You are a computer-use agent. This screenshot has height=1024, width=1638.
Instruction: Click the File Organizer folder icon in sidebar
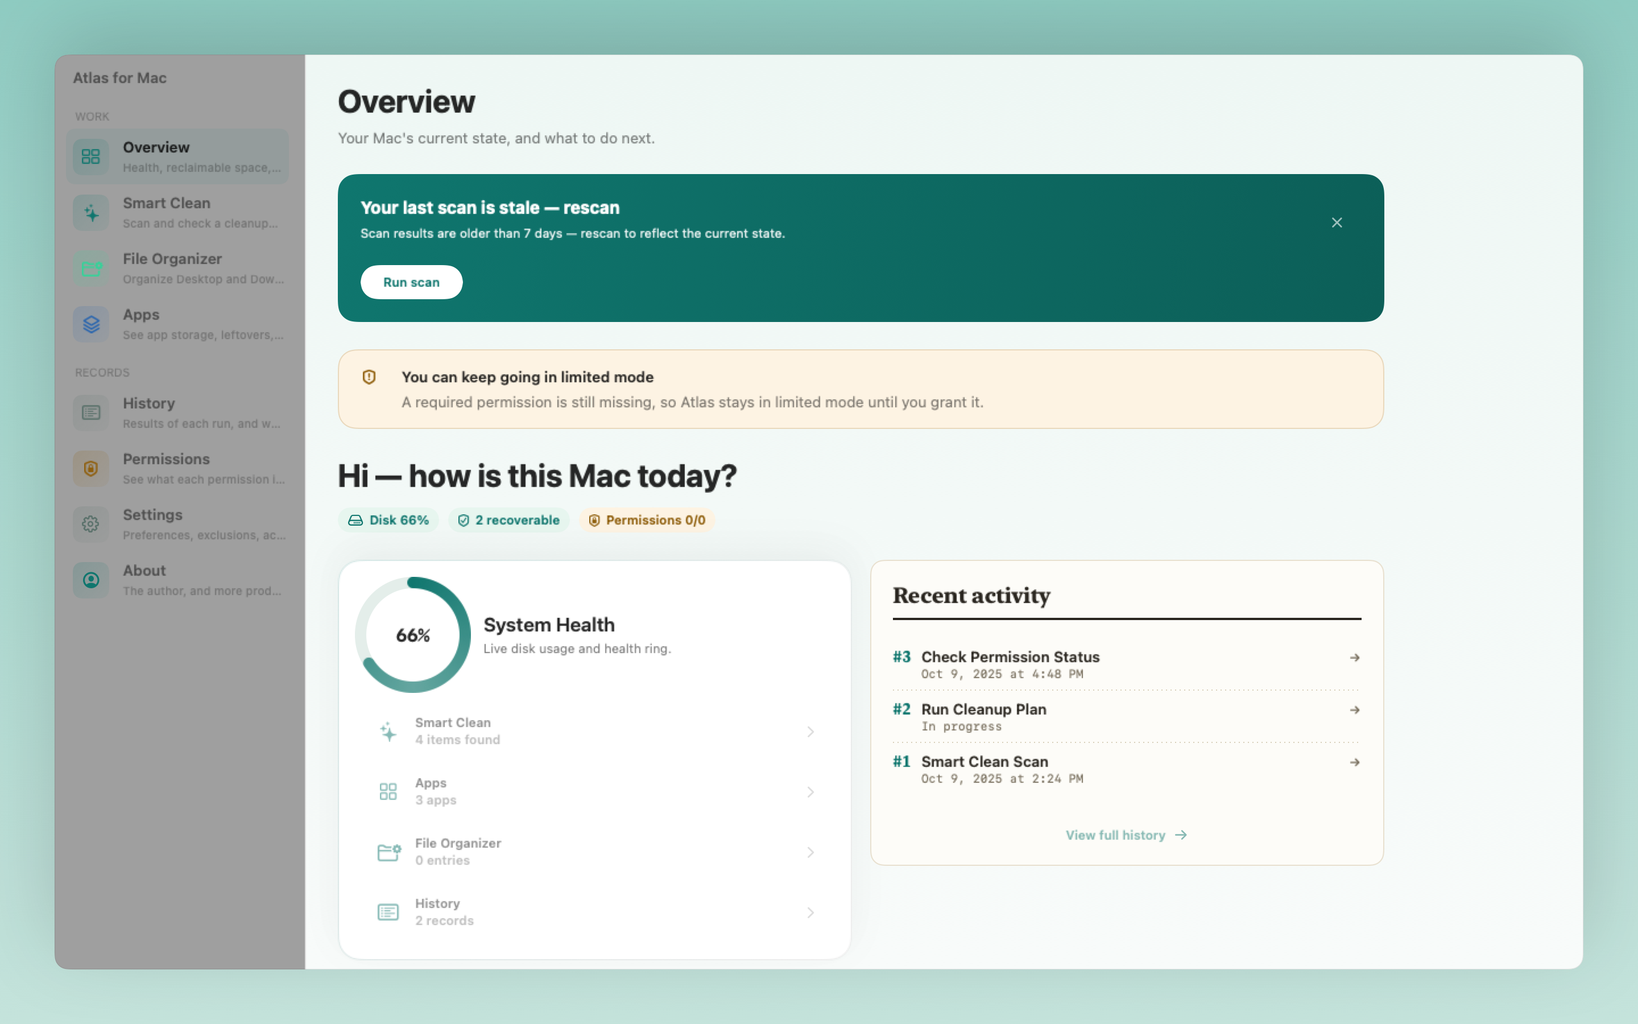(90, 268)
